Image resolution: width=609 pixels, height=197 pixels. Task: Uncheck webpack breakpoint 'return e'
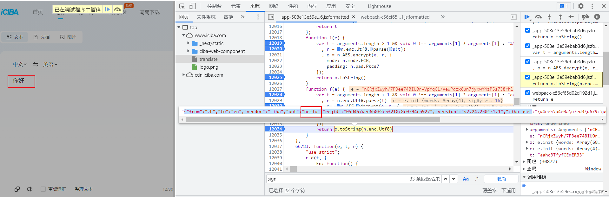pyautogui.click(x=527, y=93)
